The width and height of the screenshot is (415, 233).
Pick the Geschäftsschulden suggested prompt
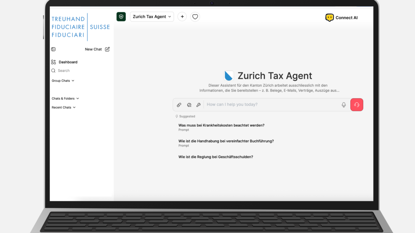(215, 157)
